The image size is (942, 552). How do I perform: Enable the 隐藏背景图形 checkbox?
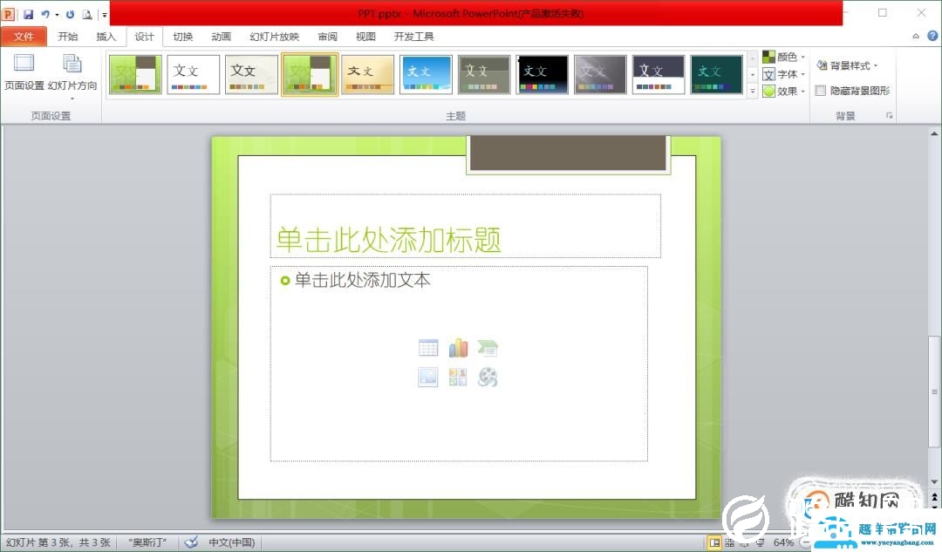tap(821, 91)
